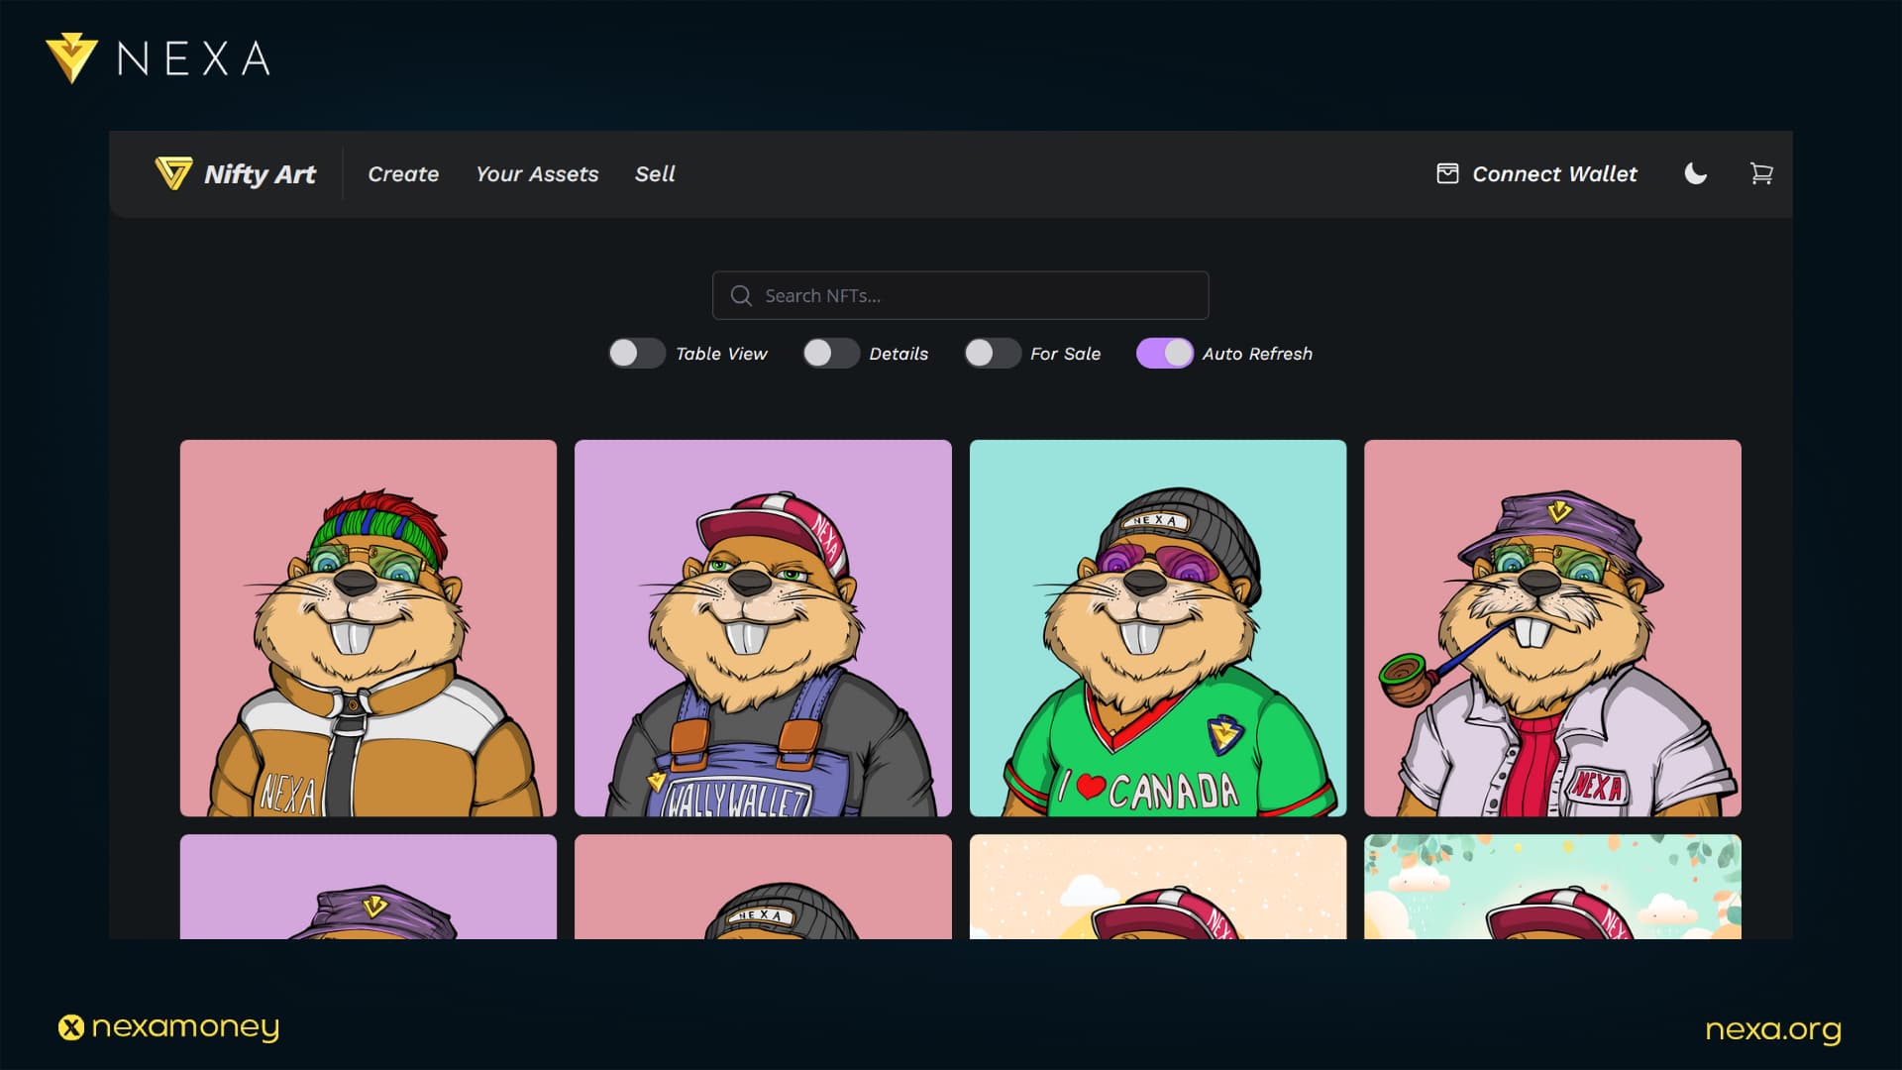Turn on the Details toggle

[x=831, y=354]
